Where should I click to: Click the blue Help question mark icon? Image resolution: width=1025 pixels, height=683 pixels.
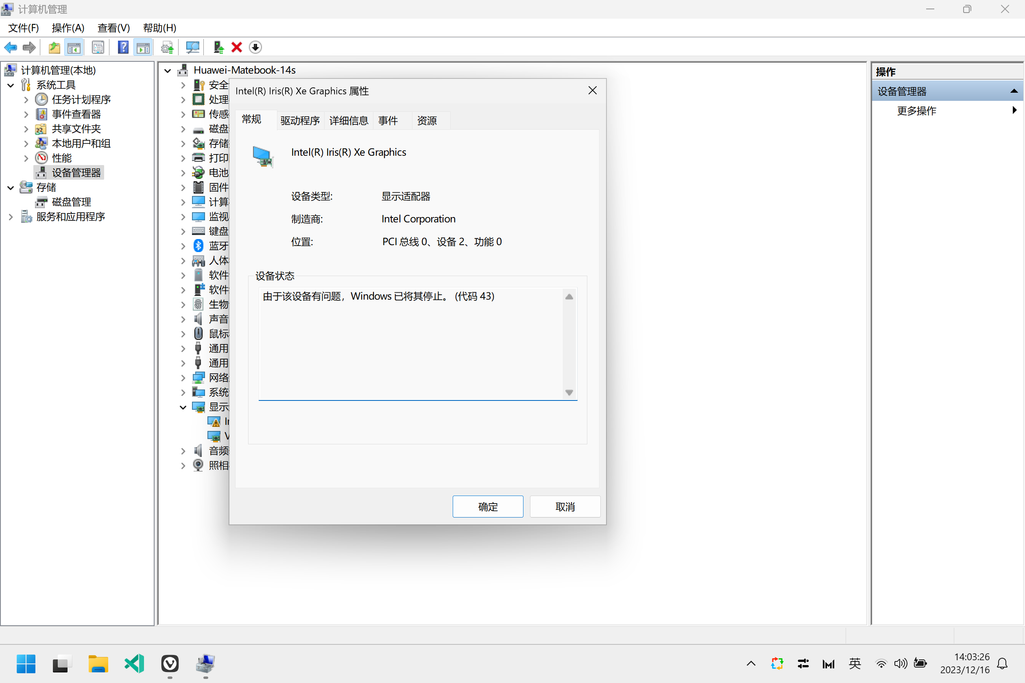tap(123, 47)
